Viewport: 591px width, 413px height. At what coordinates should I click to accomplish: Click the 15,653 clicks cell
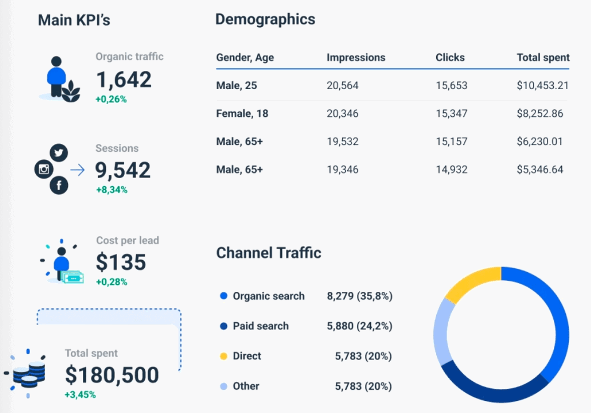[x=451, y=86]
